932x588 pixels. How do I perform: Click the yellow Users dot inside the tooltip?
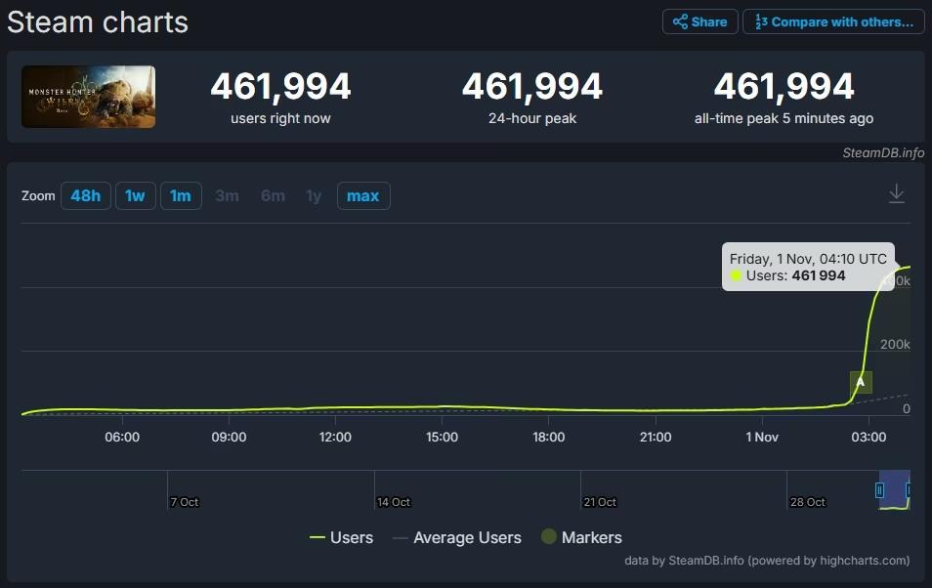(x=735, y=275)
